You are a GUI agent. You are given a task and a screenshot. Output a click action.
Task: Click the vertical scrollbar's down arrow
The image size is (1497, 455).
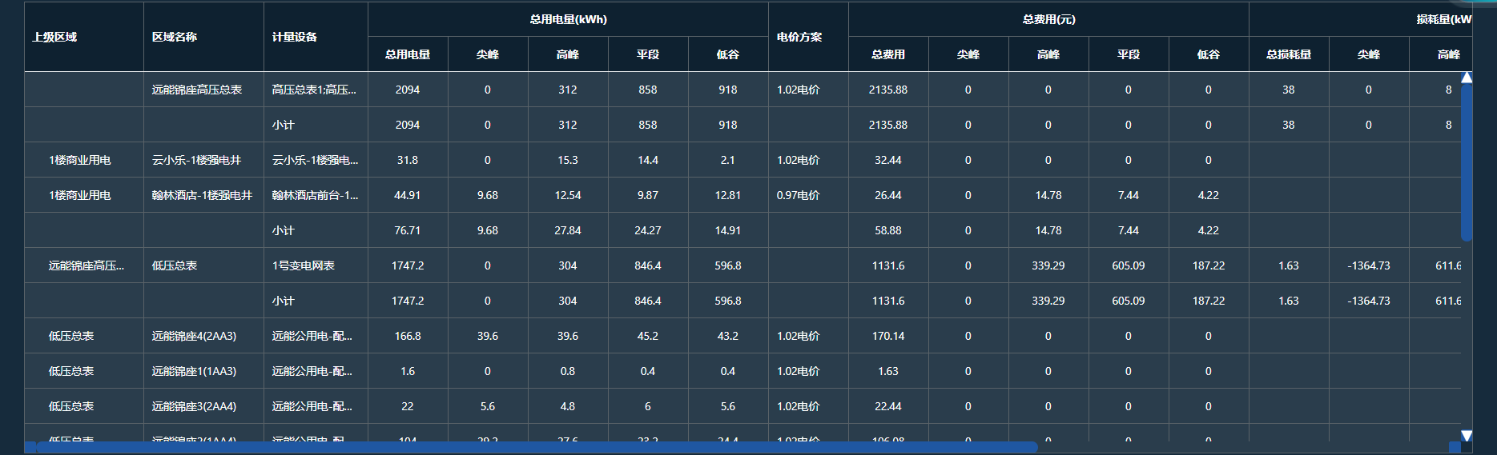[x=1467, y=435]
